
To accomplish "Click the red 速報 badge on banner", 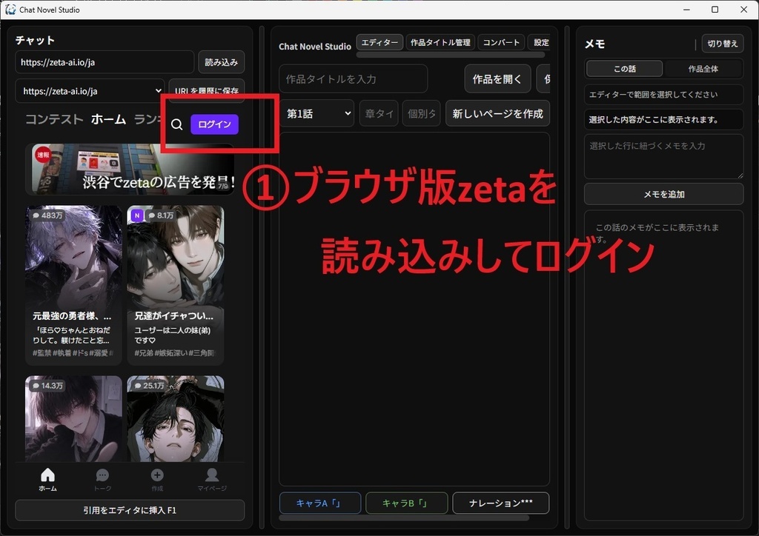I will (x=42, y=155).
